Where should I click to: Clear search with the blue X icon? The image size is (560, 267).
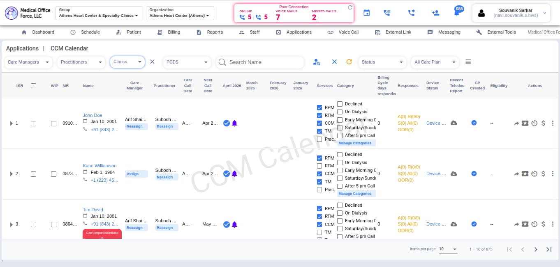pyautogui.click(x=334, y=62)
